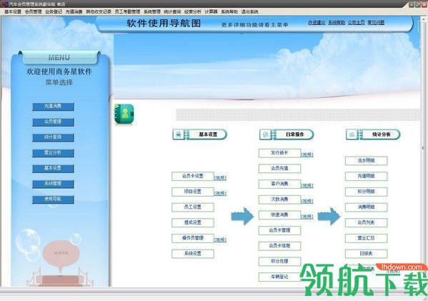Click the 日常操作 section header
This screenshot has height=301, width=428.
pyautogui.click(x=287, y=134)
